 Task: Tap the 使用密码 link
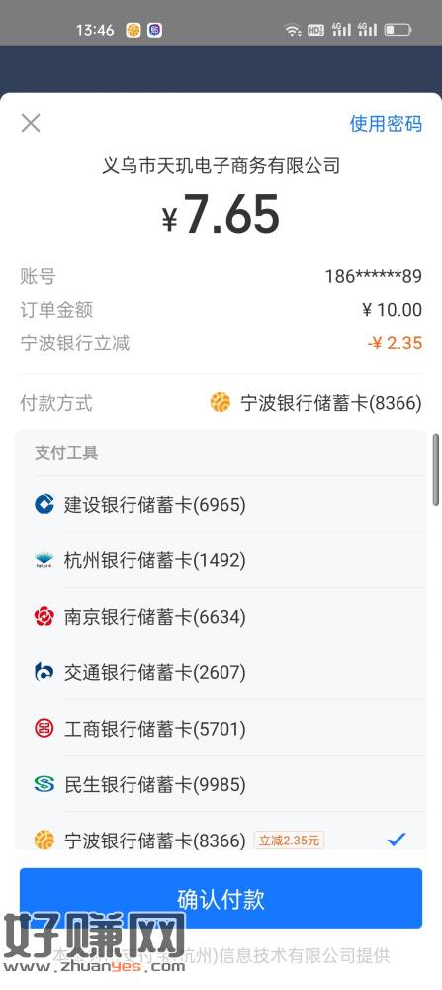click(x=386, y=123)
